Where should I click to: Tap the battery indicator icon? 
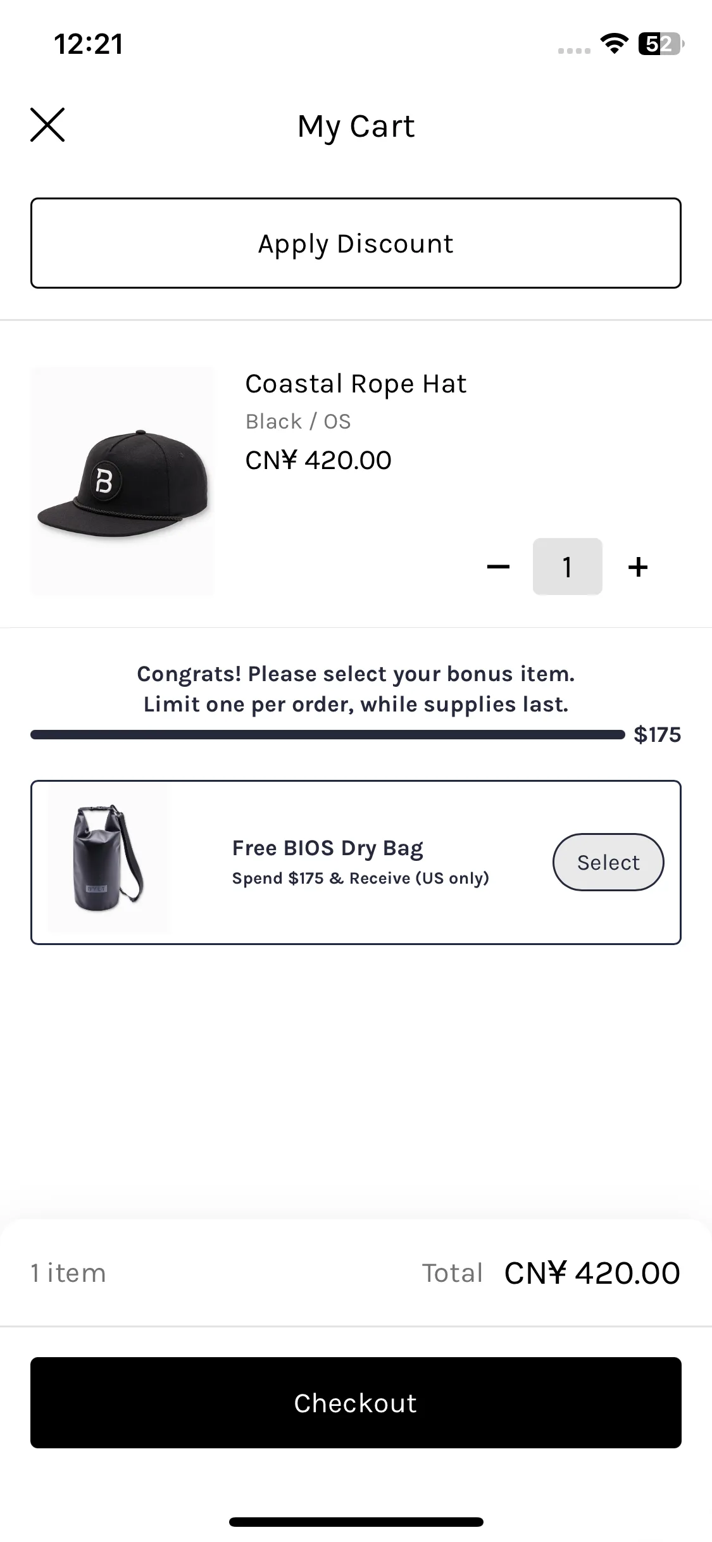point(661,44)
